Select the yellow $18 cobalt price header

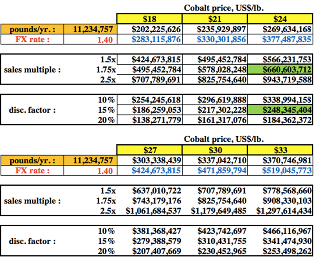(149, 19)
